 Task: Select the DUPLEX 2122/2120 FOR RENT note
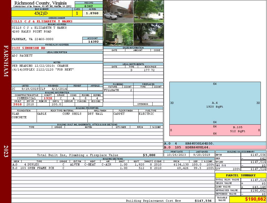pyautogui.click(x=43, y=70)
